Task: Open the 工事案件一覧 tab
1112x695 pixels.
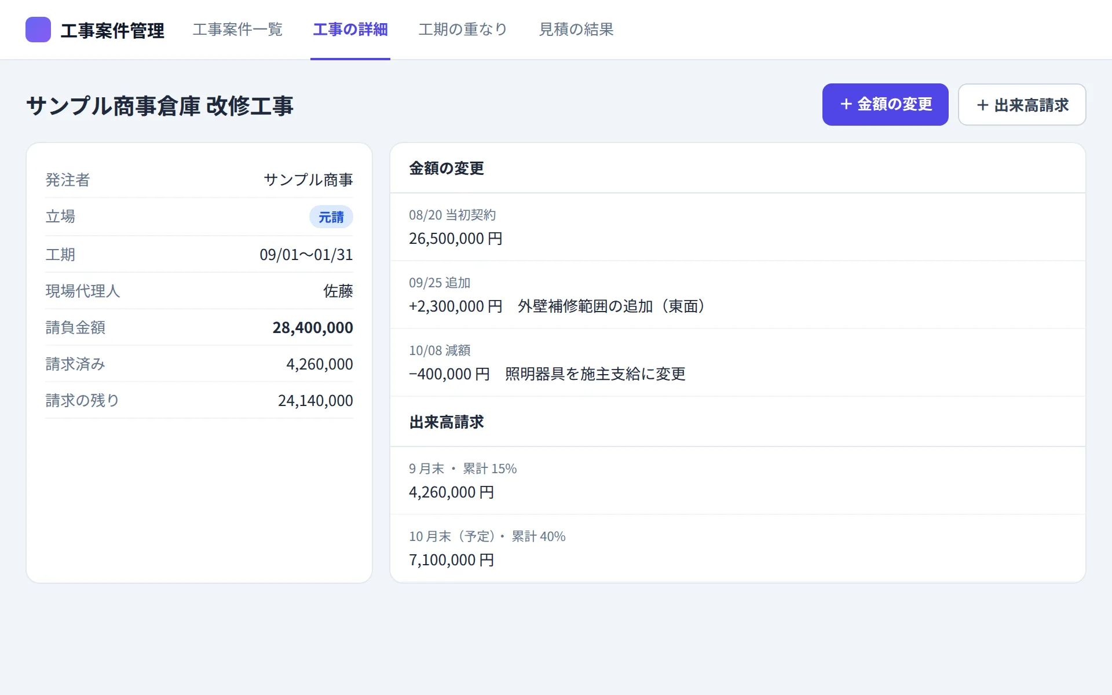Action: pos(237,30)
